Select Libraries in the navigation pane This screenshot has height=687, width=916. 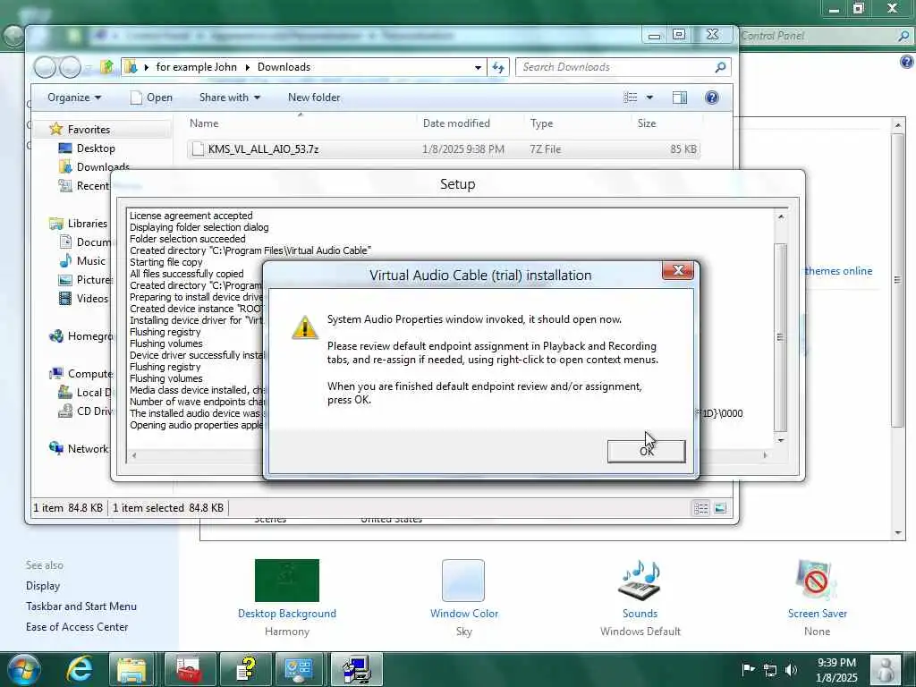click(x=87, y=223)
